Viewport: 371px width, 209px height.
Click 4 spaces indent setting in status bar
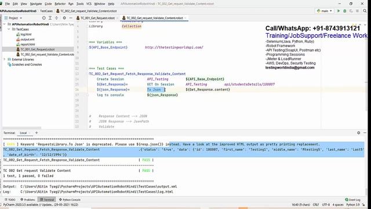pos(338,204)
